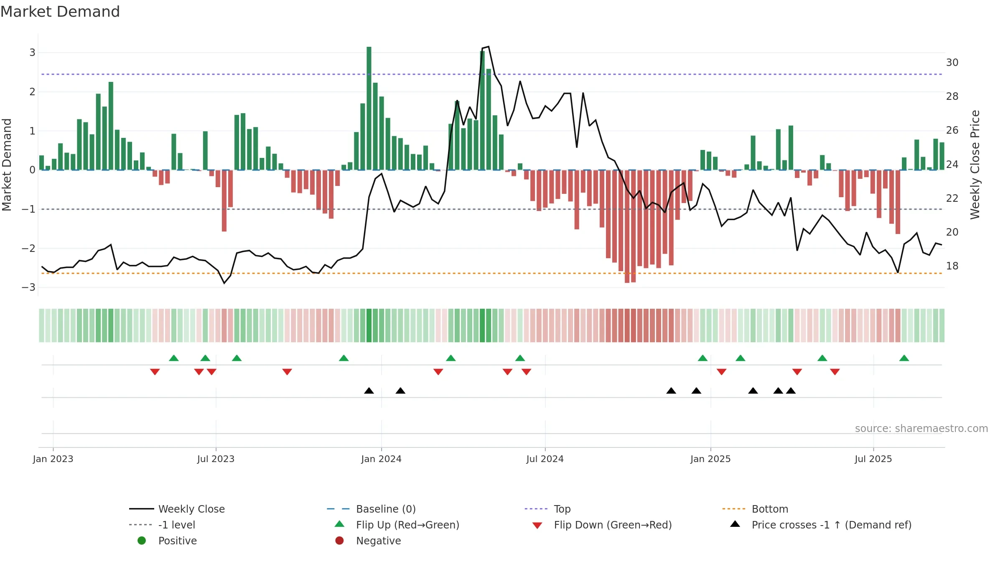
Task: Click the red Flip Down legend triangle
Action: (537, 526)
